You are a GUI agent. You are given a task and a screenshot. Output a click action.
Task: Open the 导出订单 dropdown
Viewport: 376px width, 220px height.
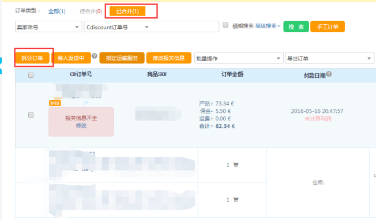coord(329,58)
